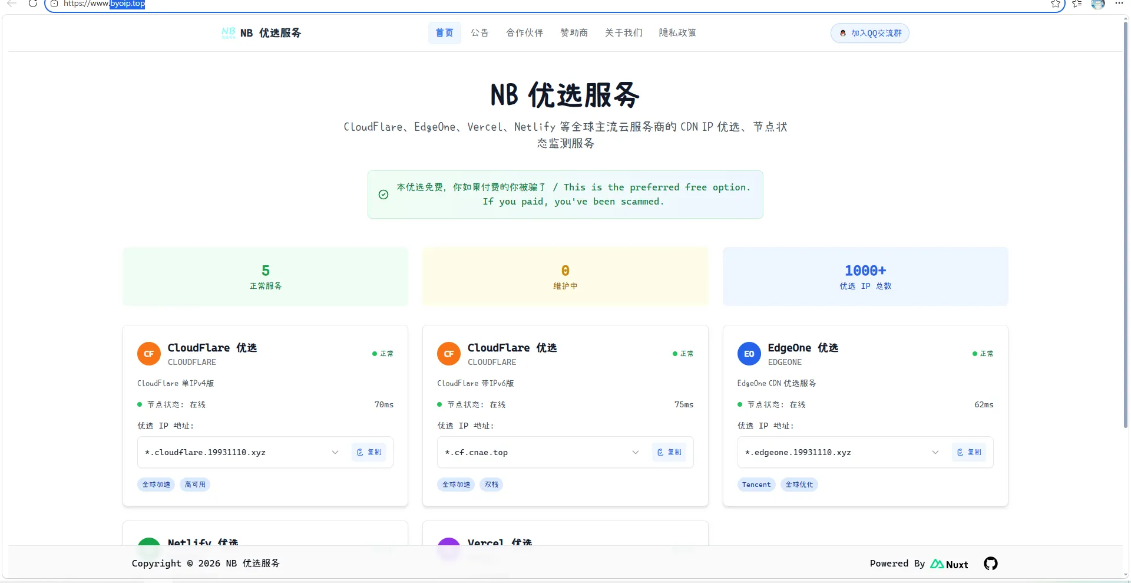Click the 75ms latency value
The height and width of the screenshot is (583, 1131).
[x=684, y=404]
